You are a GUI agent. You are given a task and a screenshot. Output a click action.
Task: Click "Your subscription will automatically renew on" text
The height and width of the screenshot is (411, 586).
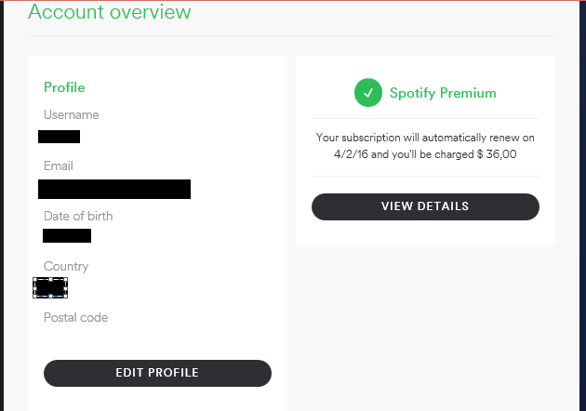[425, 138]
